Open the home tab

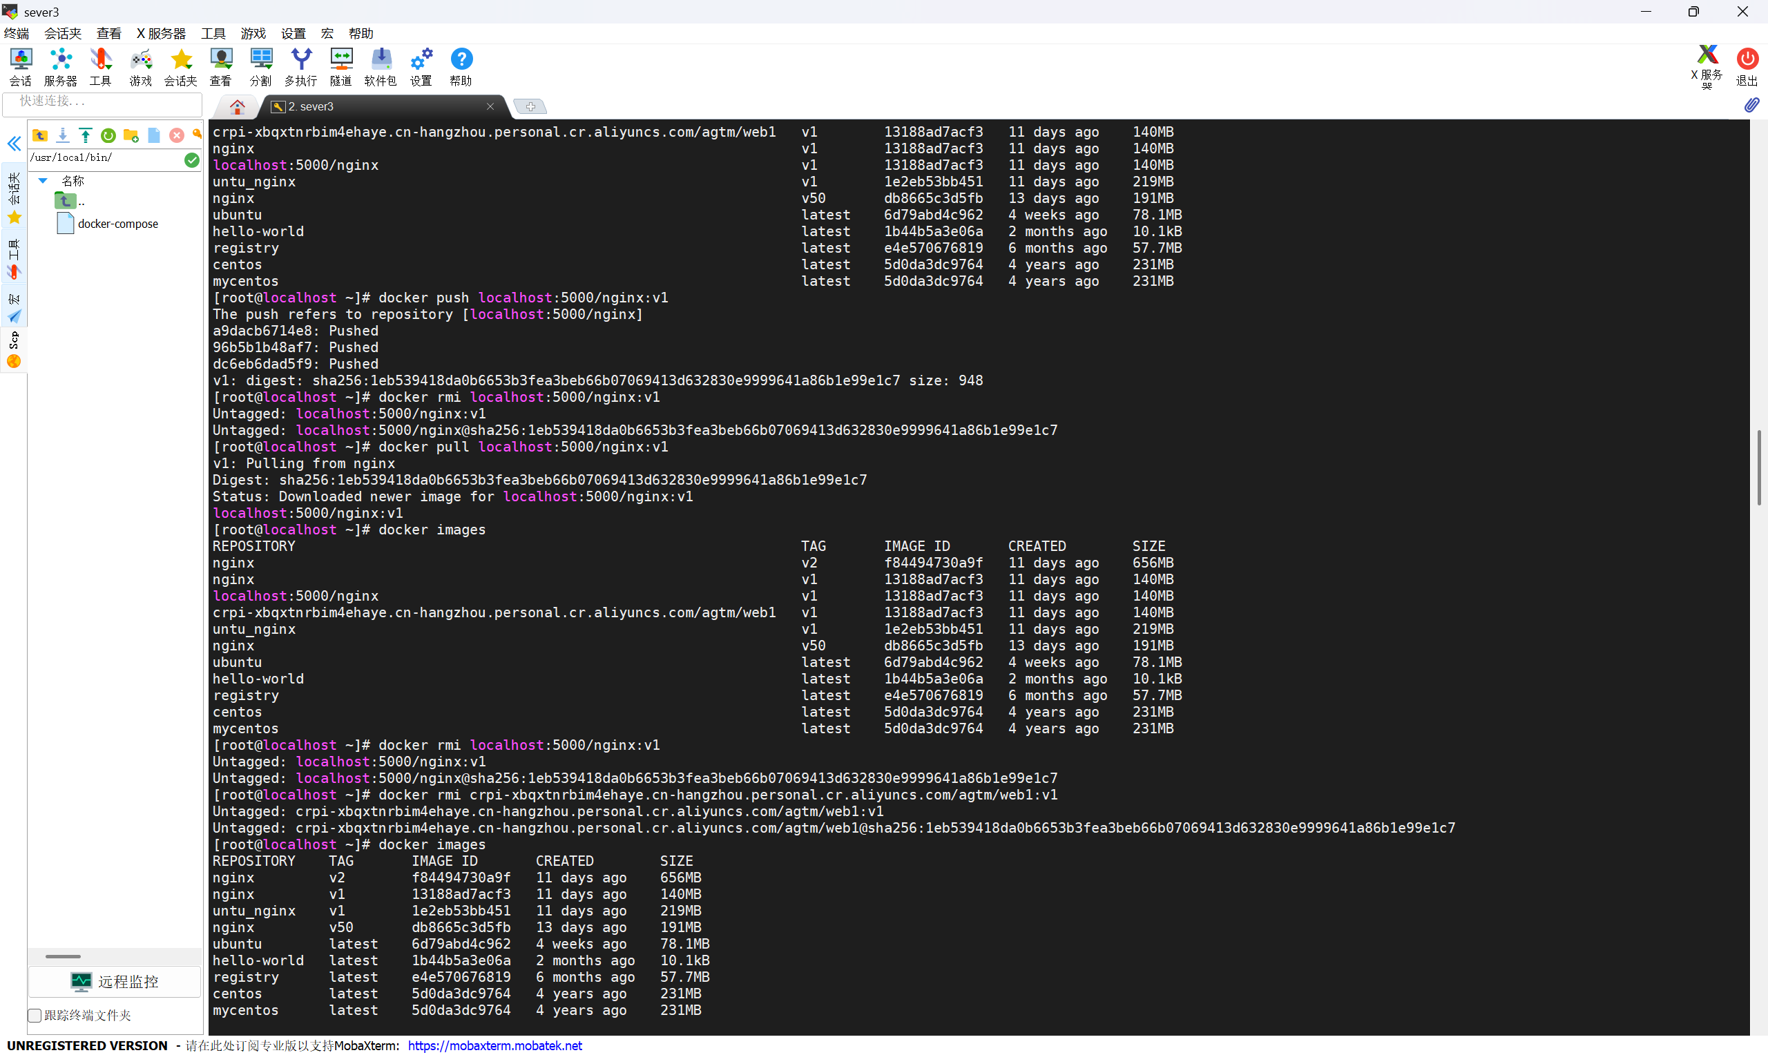click(x=238, y=106)
